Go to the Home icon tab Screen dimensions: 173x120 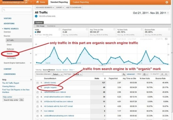(41, 2)
